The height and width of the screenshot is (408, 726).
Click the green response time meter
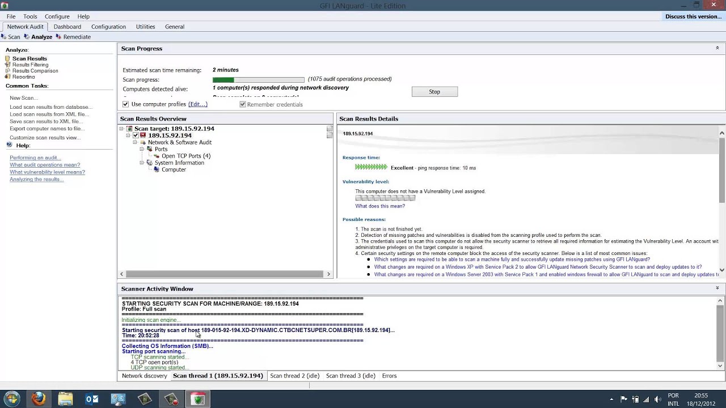coord(371,167)
